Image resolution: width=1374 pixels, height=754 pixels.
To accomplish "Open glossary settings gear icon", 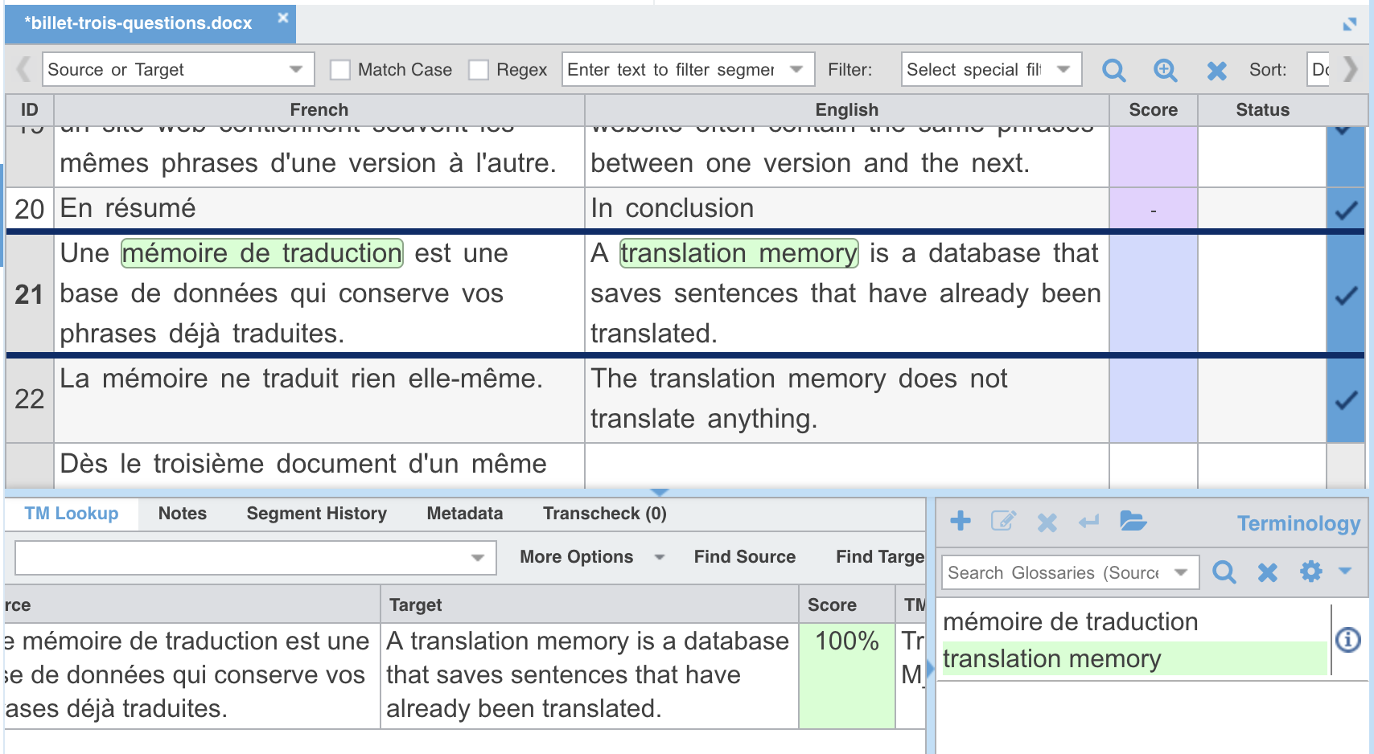I will [1311, 572].
